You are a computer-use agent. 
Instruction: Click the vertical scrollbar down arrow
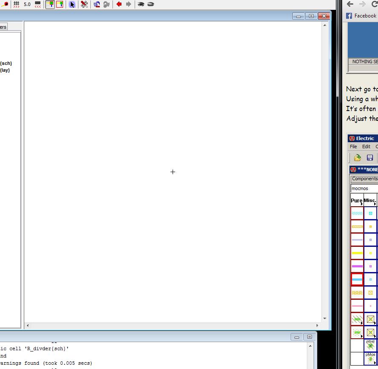click(325, 318)
